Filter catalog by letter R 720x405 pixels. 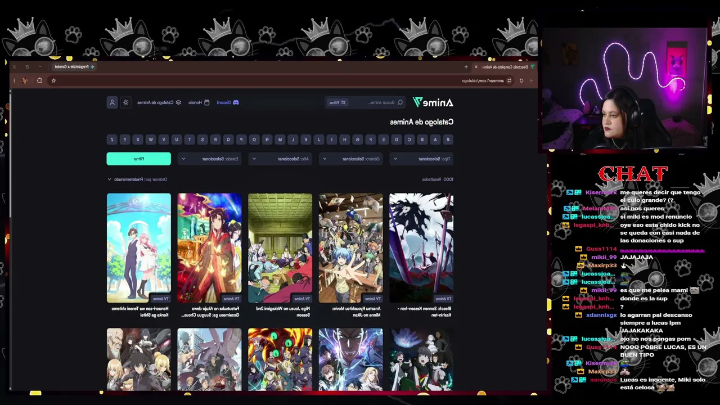215,139
